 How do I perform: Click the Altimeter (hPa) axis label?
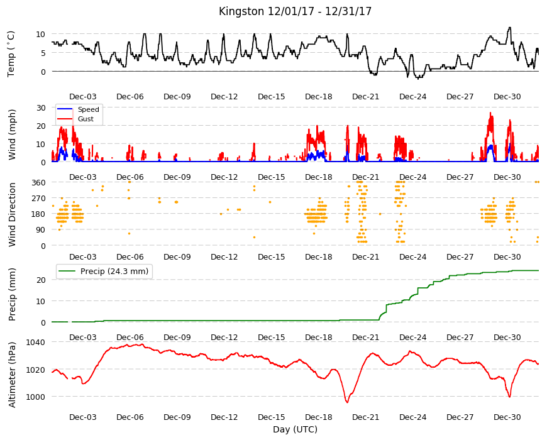point(12,375)
